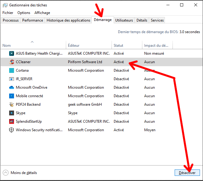
Task: Collapse view using Moins de détails chevron
Action: tap(5, 173)
